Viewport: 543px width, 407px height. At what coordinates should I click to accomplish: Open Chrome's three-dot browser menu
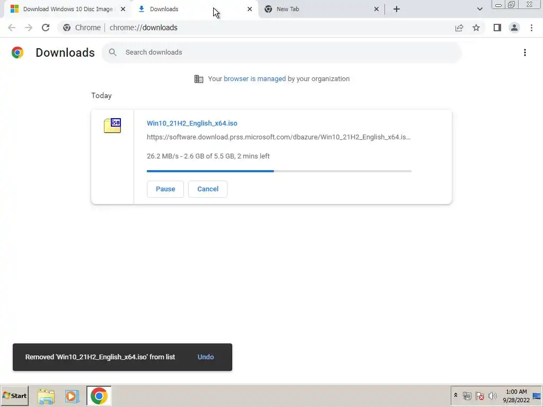[x=531, y=28]
